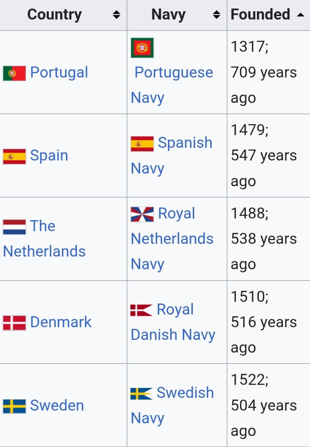Click the Portuguese Navy ensign icon
The width and height of the screenshot is (310, 447).
tap(142, 48)
